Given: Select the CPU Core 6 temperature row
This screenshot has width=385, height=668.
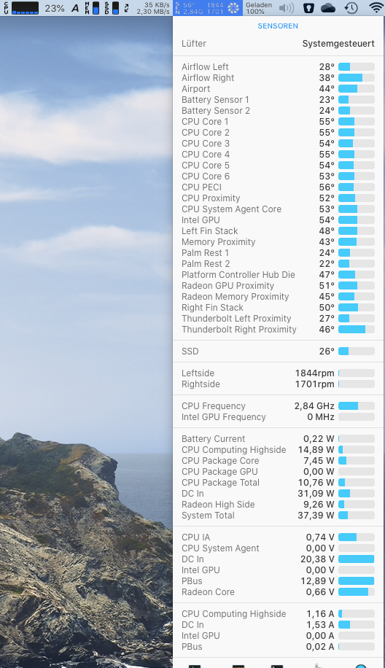Looking at the screenshot, I should (278, 176).
